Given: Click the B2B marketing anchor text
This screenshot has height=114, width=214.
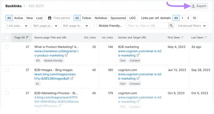Looking at the screenshot, I should (128, 47).
